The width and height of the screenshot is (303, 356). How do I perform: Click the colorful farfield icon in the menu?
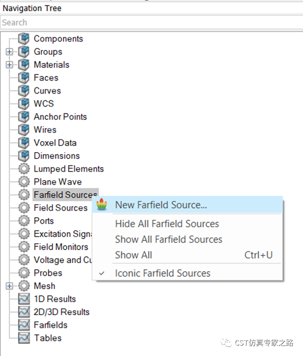pos(102,204)
